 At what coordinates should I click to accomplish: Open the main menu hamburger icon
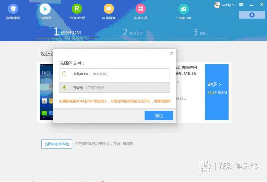tap(242, 5)
